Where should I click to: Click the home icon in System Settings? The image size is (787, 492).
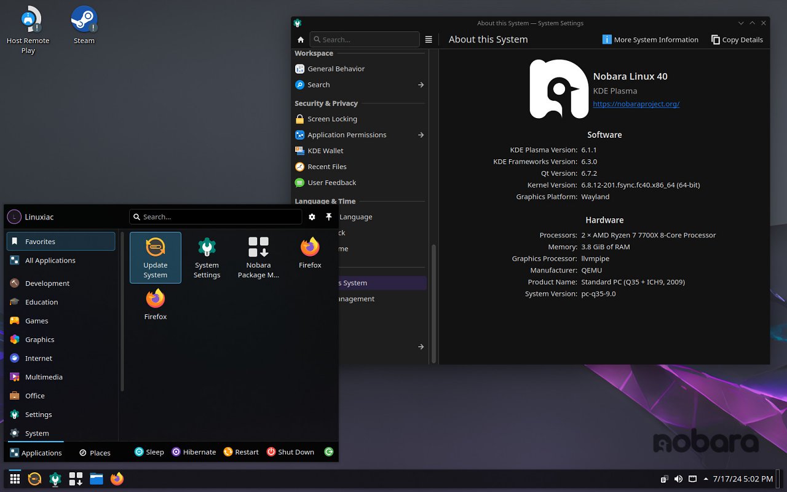pyautogui.click(x=301, y=39)
